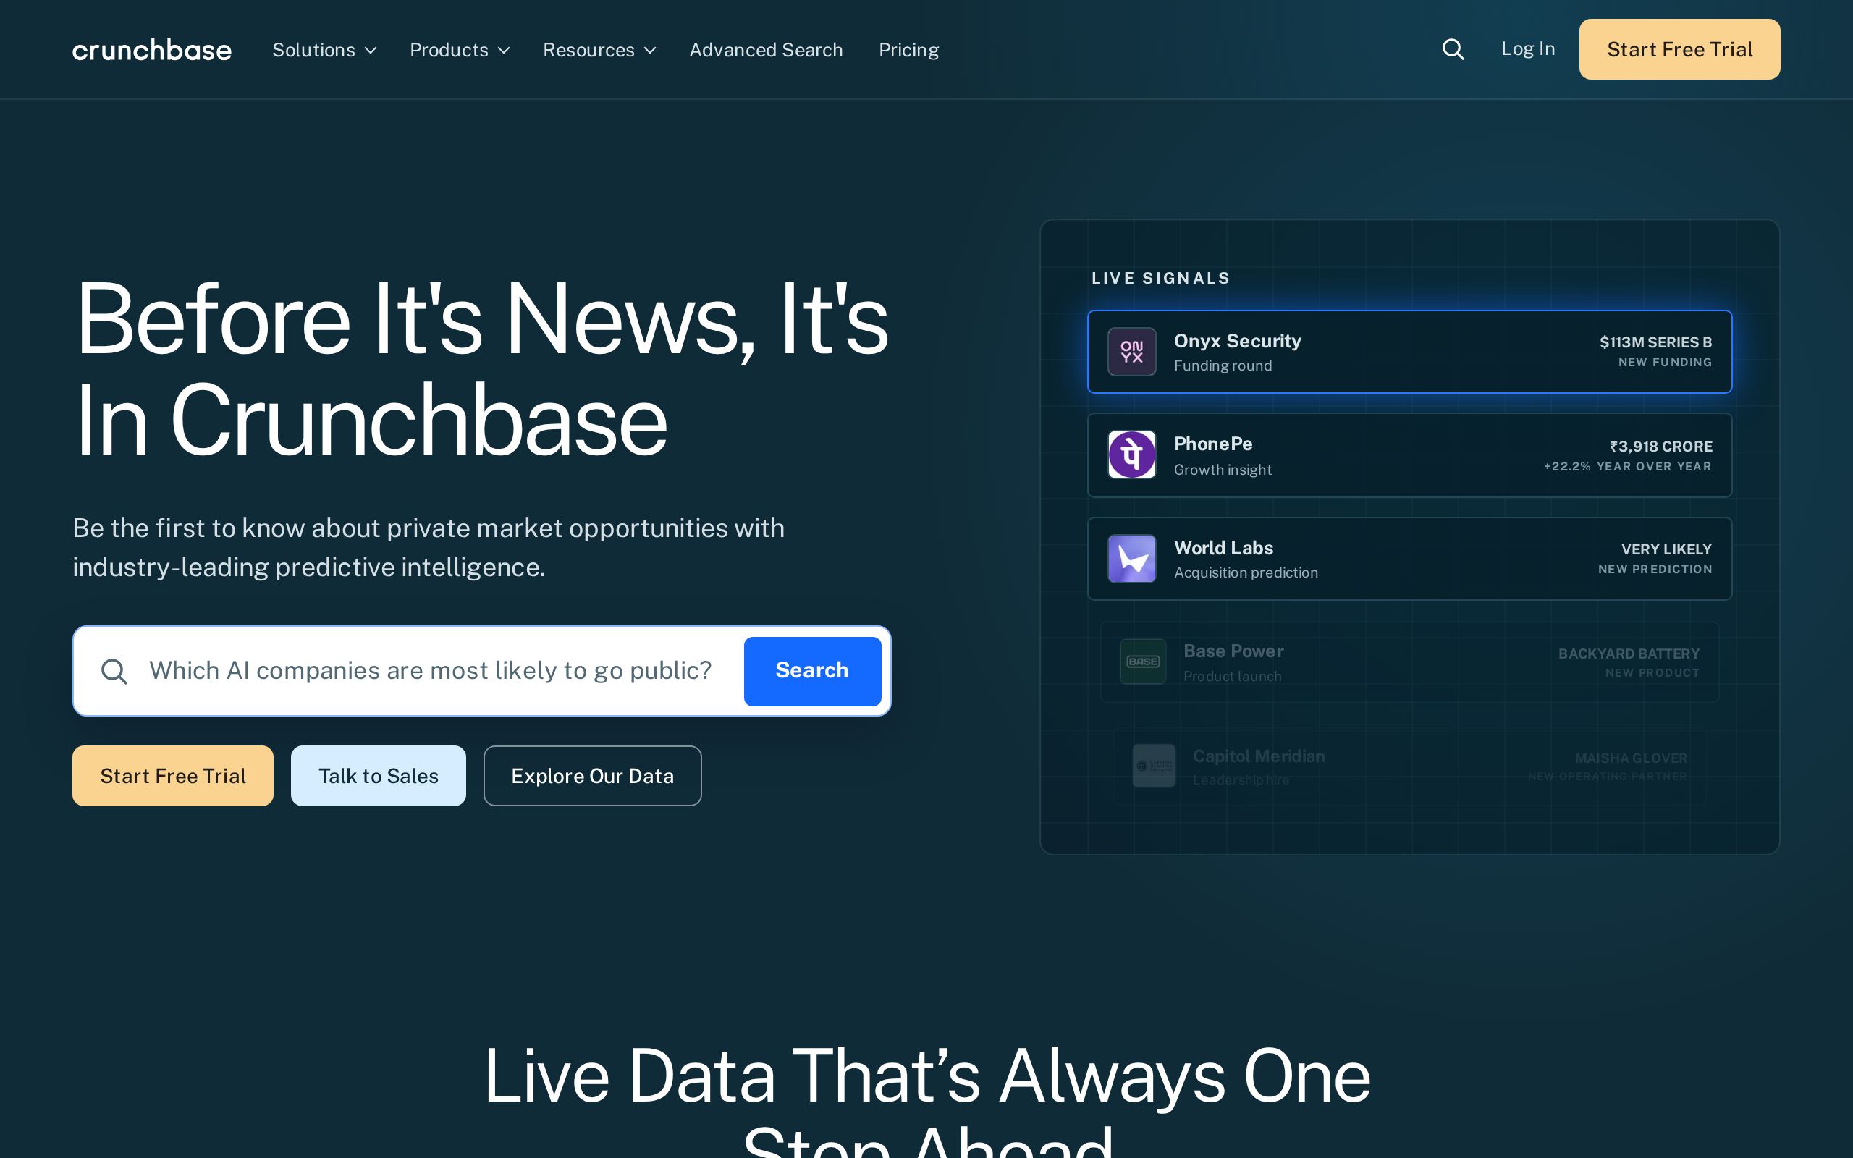Go to the Pricing page
The width and height of the screenshot is (1853, 1158).
pos(909,50)
